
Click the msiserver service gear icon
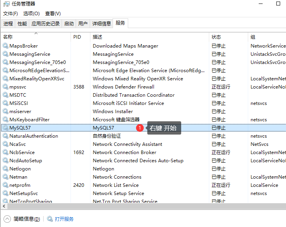coord(5,112)
